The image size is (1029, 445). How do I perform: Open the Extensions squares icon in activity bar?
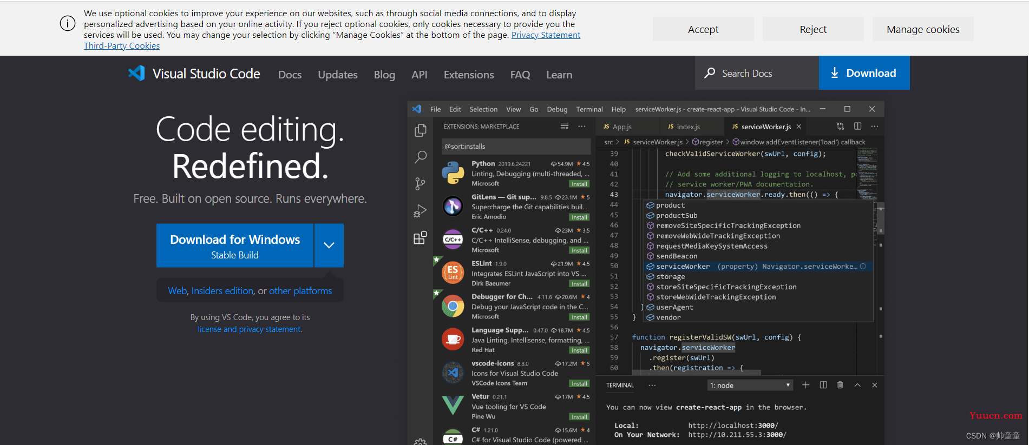pos(420,238)
